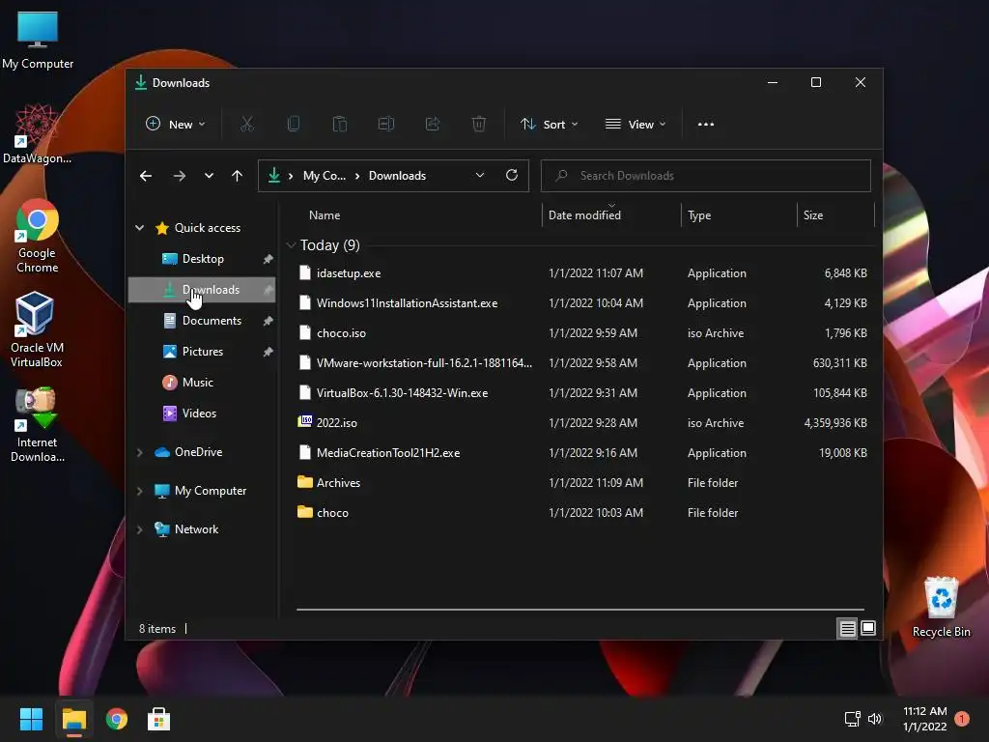Click the horizontal scrollbar of file list
989x742 pixels.
pos(580,610)
